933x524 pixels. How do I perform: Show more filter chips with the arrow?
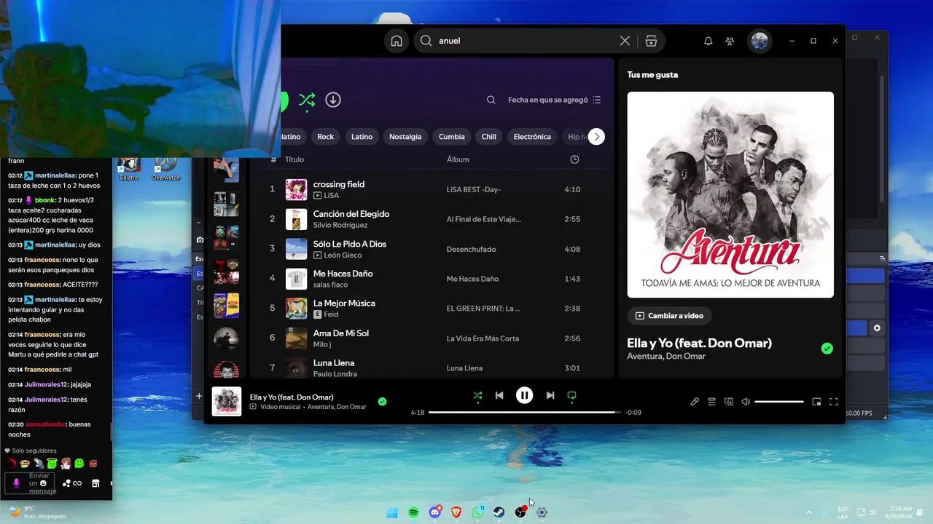596,137
